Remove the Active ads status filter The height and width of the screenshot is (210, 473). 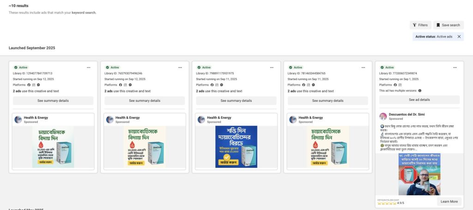(459, 37)
